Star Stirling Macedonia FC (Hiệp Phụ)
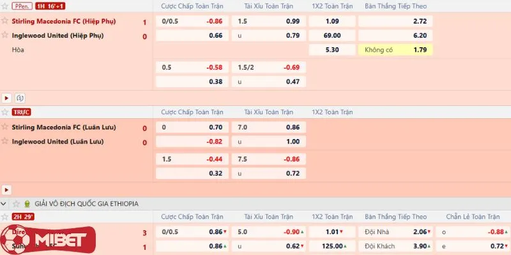511x255 pixels. (x=5, y=21)
